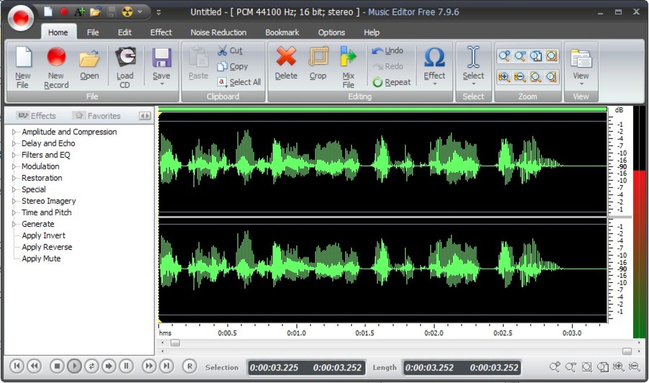The width and height of the screenshot is (649, 383).
Task: Toggle the loop playback button
Action: 92,366
